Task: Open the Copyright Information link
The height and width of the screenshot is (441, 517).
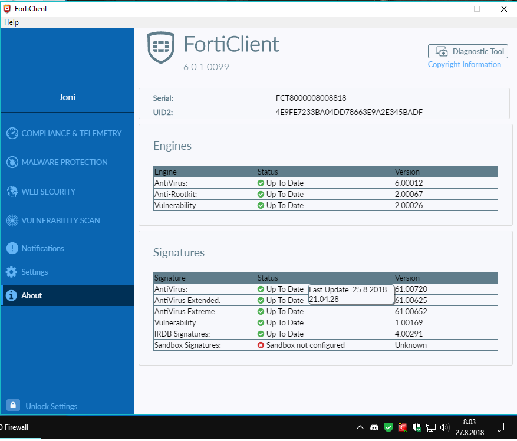Action: [x=464, y=65]
